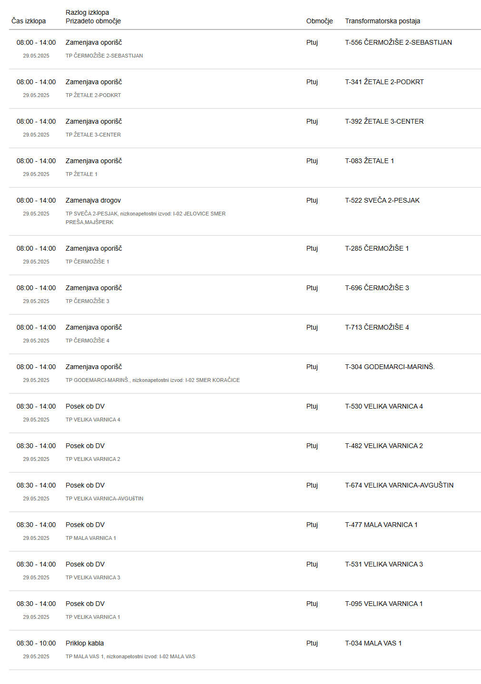
Task: Select the Zamenajva drogov outage reason
Action: tap(93, 200)
